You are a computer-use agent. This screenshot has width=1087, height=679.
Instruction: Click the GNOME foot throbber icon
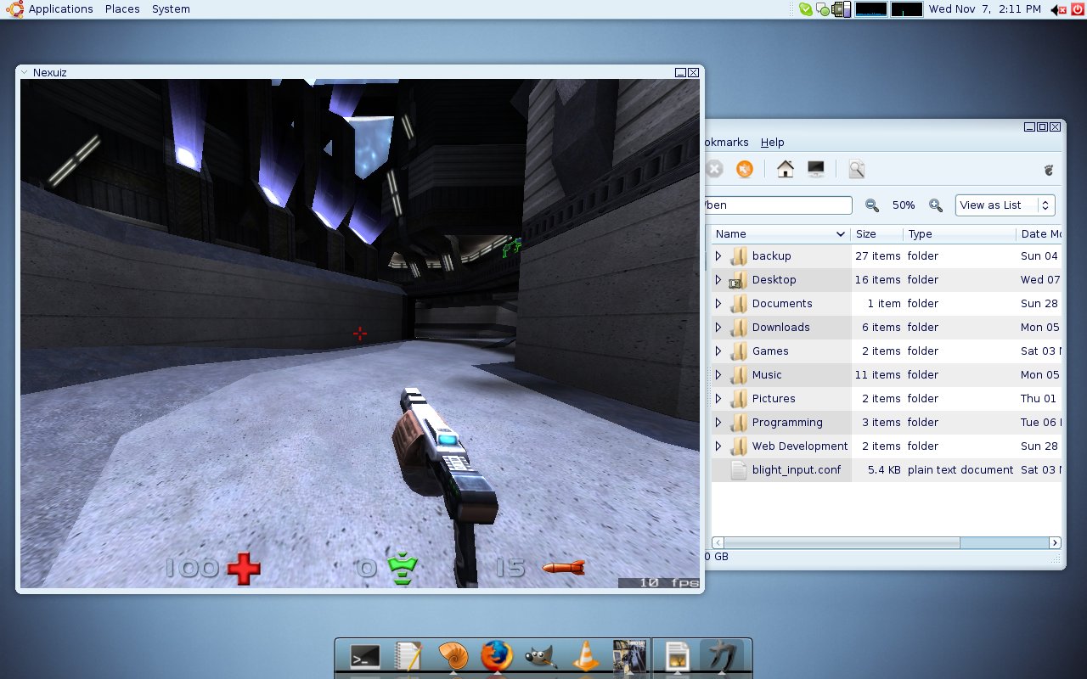coord(1049,170)
